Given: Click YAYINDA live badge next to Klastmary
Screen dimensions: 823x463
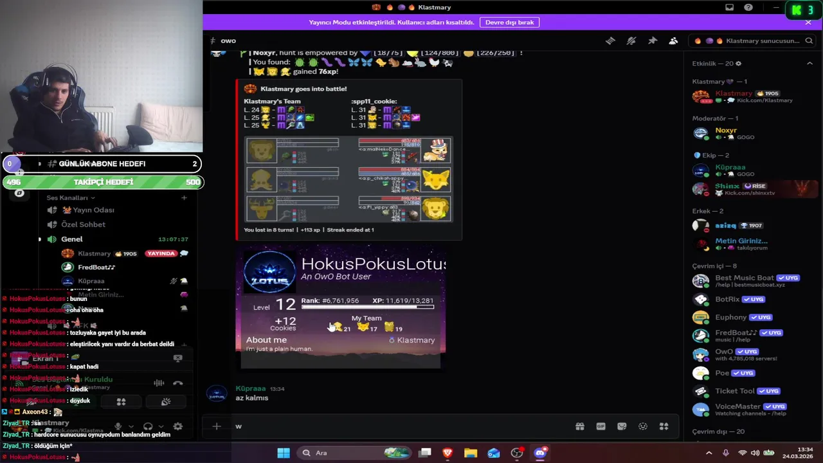Looking at the screenshot, I should click(x=161, y=253).
